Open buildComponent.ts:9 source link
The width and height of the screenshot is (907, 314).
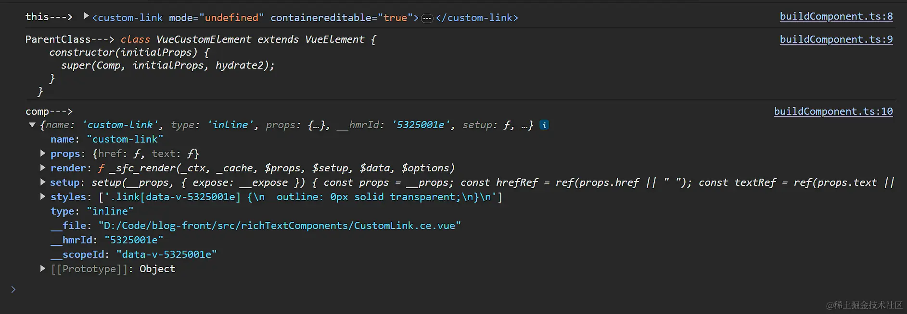tap(836, 39)
